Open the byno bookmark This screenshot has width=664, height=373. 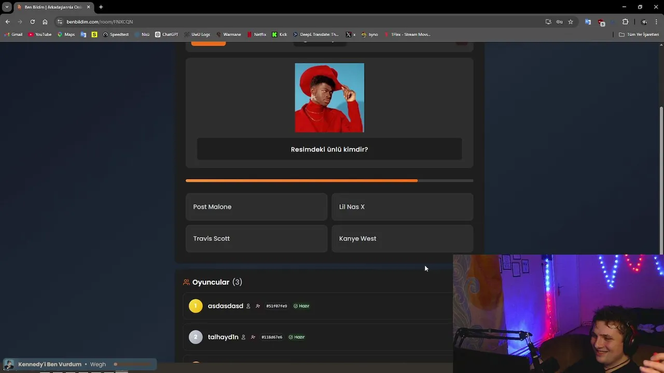pyautogui.click(x=370, y=34)
